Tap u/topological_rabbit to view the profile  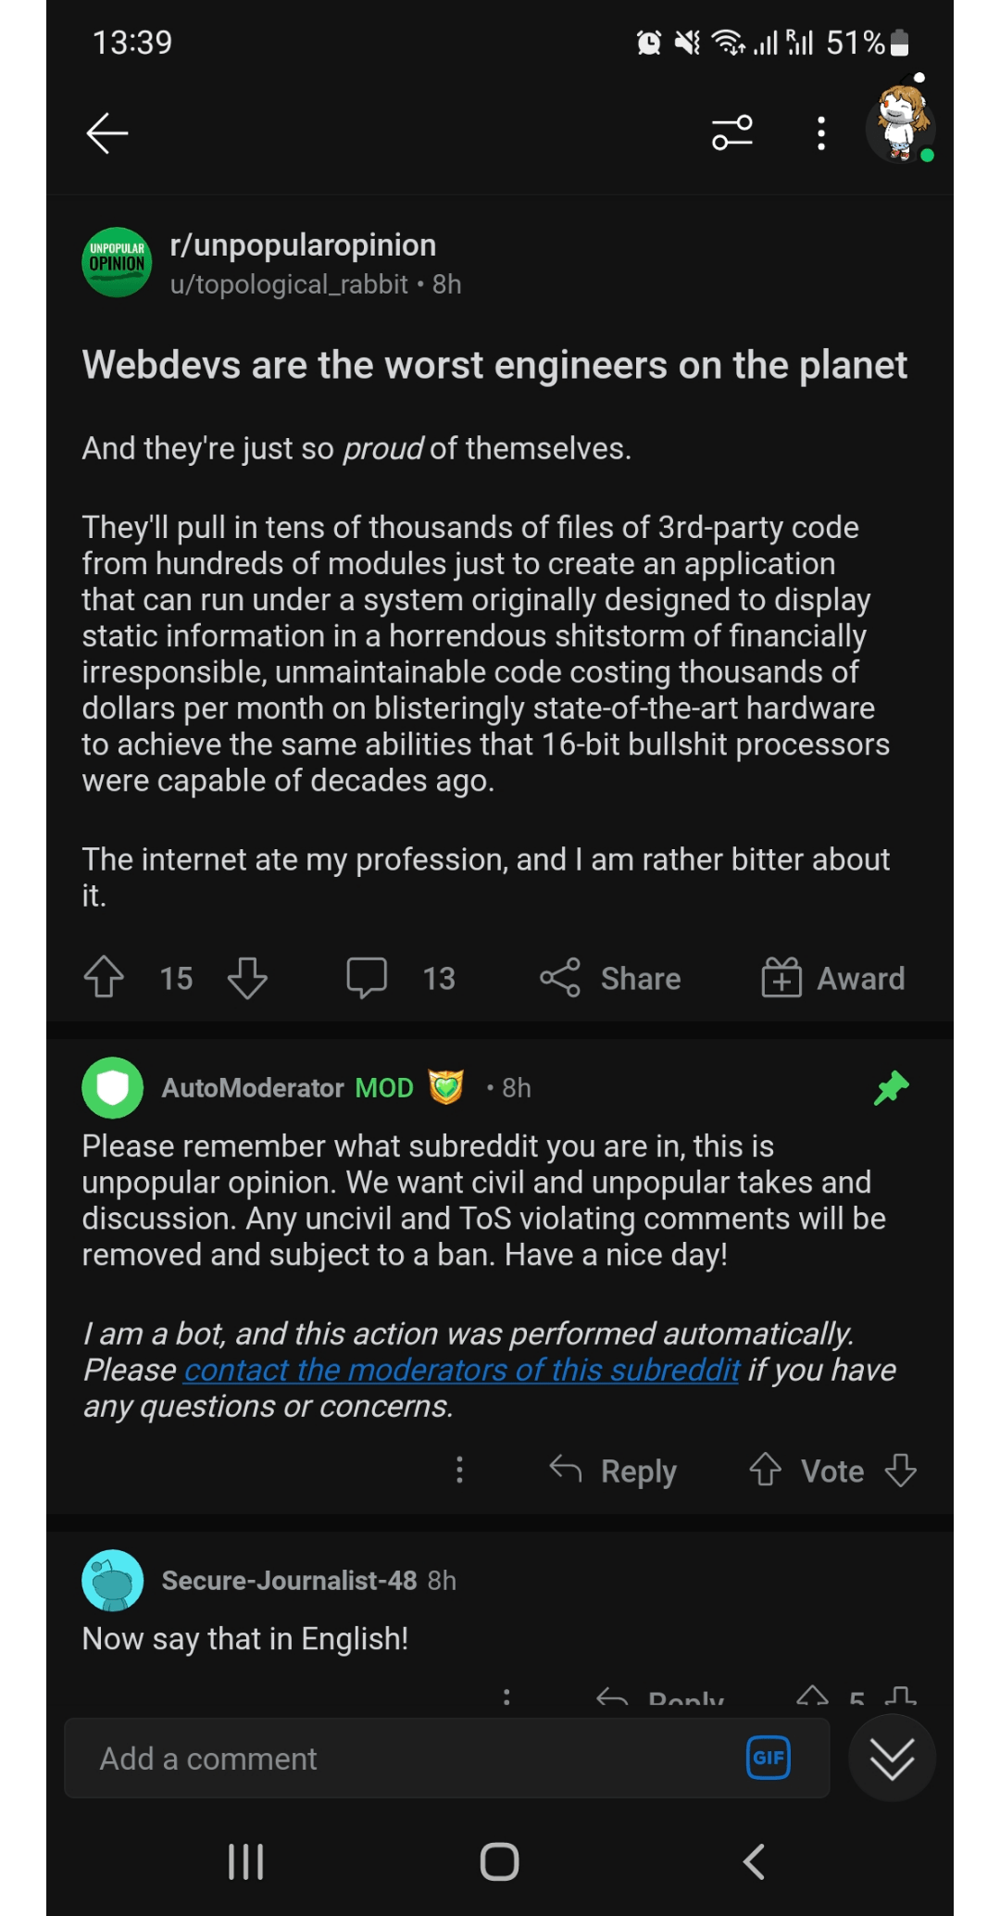coord(288,284)
